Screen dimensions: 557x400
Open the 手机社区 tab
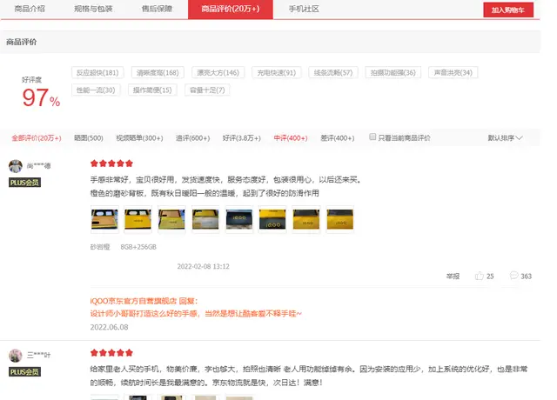[x=304, y=9]
